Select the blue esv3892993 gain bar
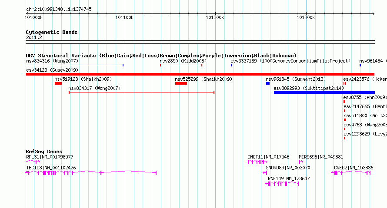 pos(324,92)
